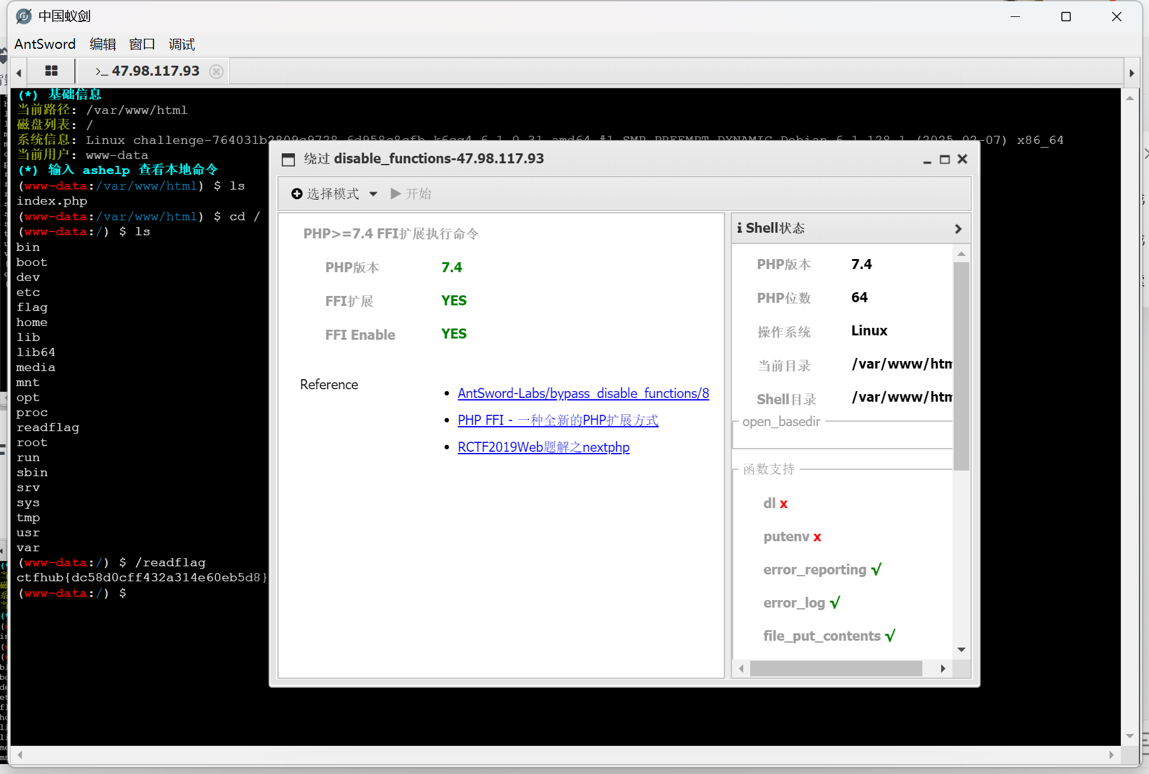Click the terminal prompt input line
The image size is (1149, 774).
[72, 593]
